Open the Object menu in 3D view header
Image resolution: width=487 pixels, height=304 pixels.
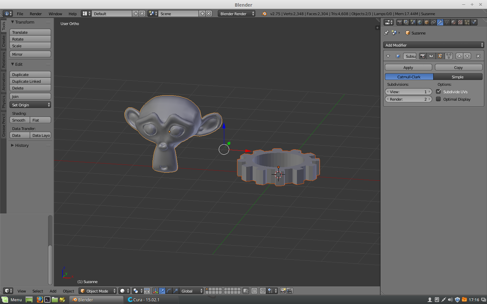click(x=68, y=291)
